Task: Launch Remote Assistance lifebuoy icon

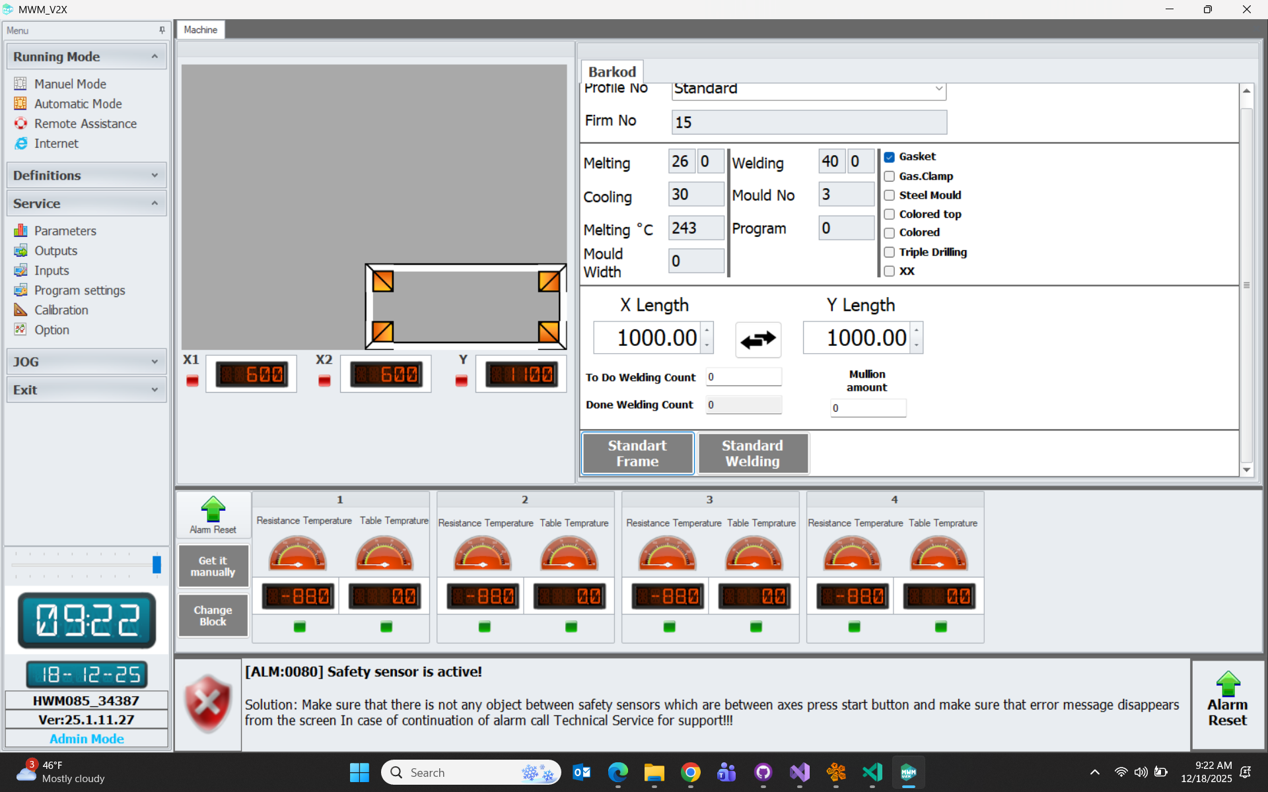Action: coord(20,123)
